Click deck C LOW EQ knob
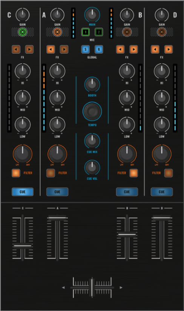The image size is (184, 311). pos(23,125)
